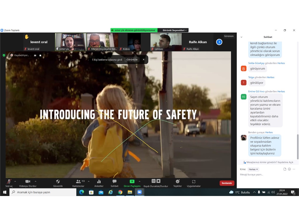Click the chat panel scrollbar
This screenshot has width=299, height=224.
click(298, 147)
